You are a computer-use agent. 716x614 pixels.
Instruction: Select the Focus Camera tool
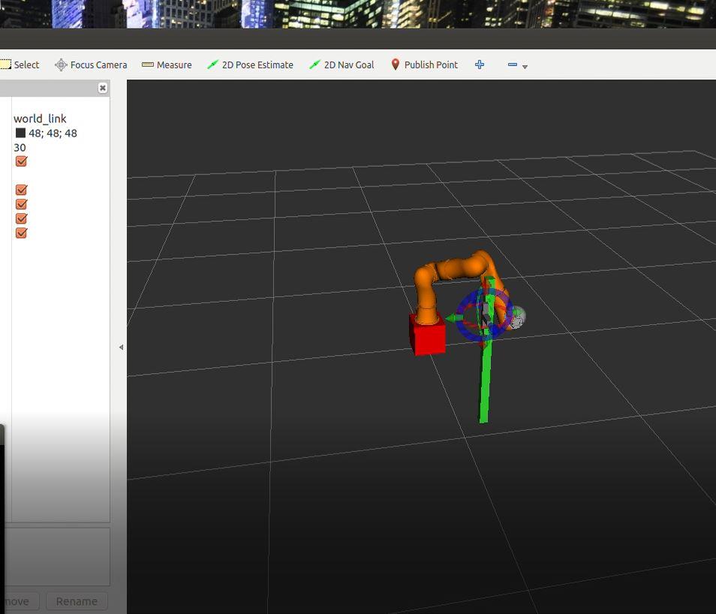[x=91, y=65]
